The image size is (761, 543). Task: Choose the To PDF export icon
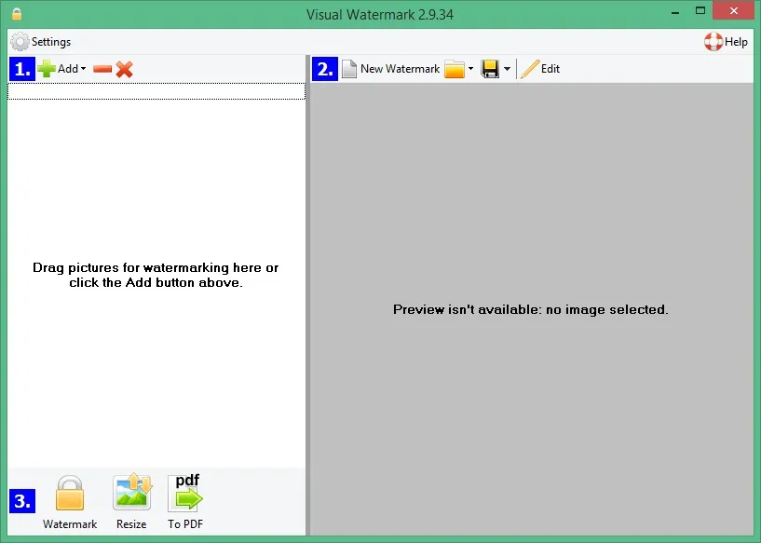(x=185, y=493)
